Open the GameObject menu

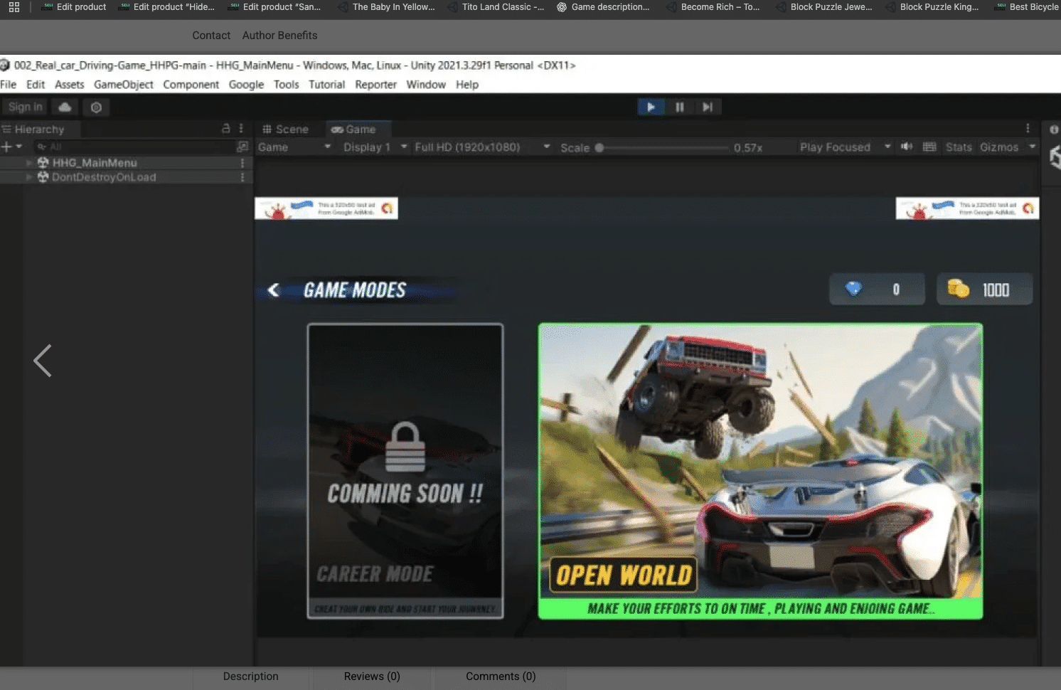click(123, 85)
